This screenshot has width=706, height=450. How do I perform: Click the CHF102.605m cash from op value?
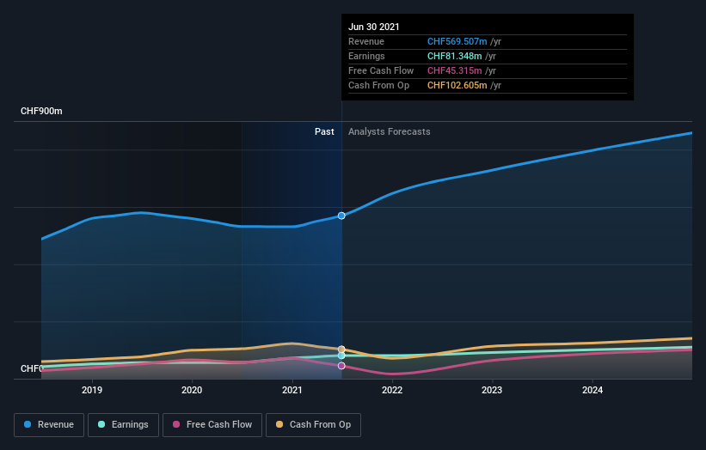point(457,85)
